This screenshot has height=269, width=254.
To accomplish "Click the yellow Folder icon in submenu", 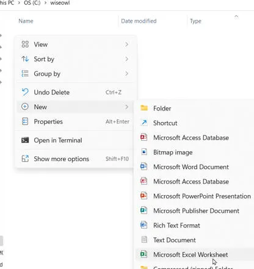I will tap(144, 108).
